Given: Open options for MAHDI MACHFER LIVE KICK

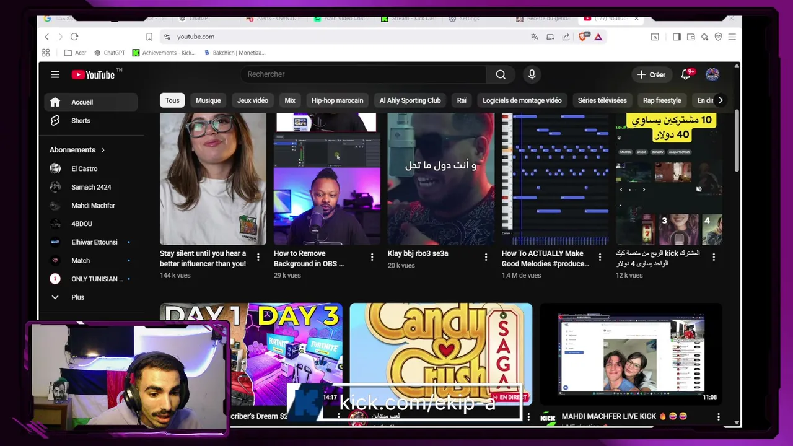Looking at the screenshot, I should [719, 417].
